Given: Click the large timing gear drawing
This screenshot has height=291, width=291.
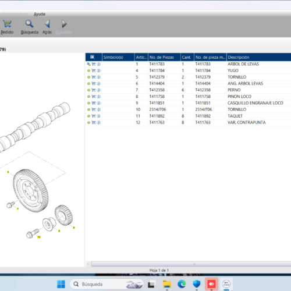Looking at the screenshot, I should (x=30, y=190).
